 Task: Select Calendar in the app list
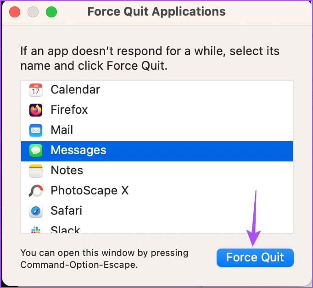(75, 90)
